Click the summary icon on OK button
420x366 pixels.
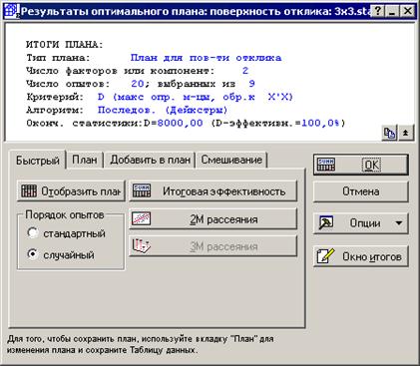click(x=326, y=165)
